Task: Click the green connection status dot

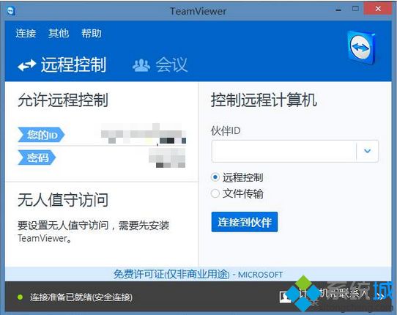Action: 20,297
